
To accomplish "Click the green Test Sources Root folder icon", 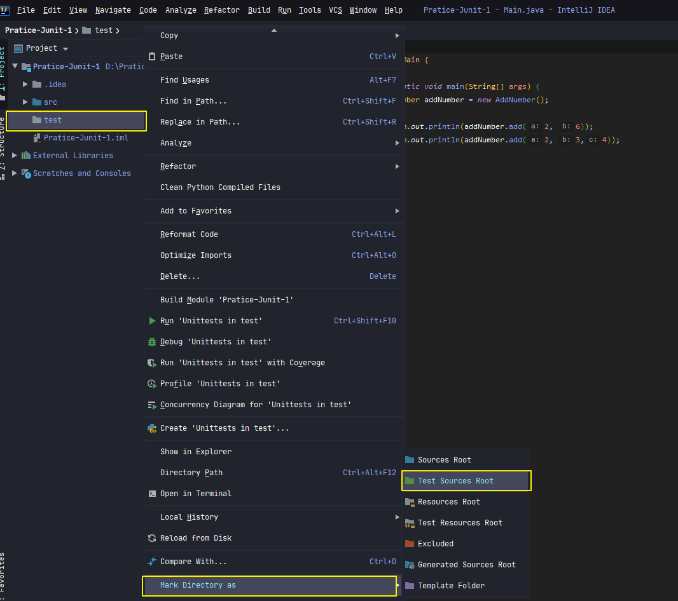I will tap(410, 481).
